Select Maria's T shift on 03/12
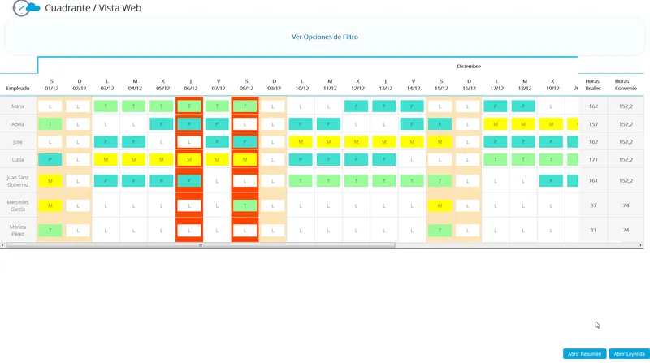Image resolution: width=650 pixels, height=363 pixels. [106, 106]
